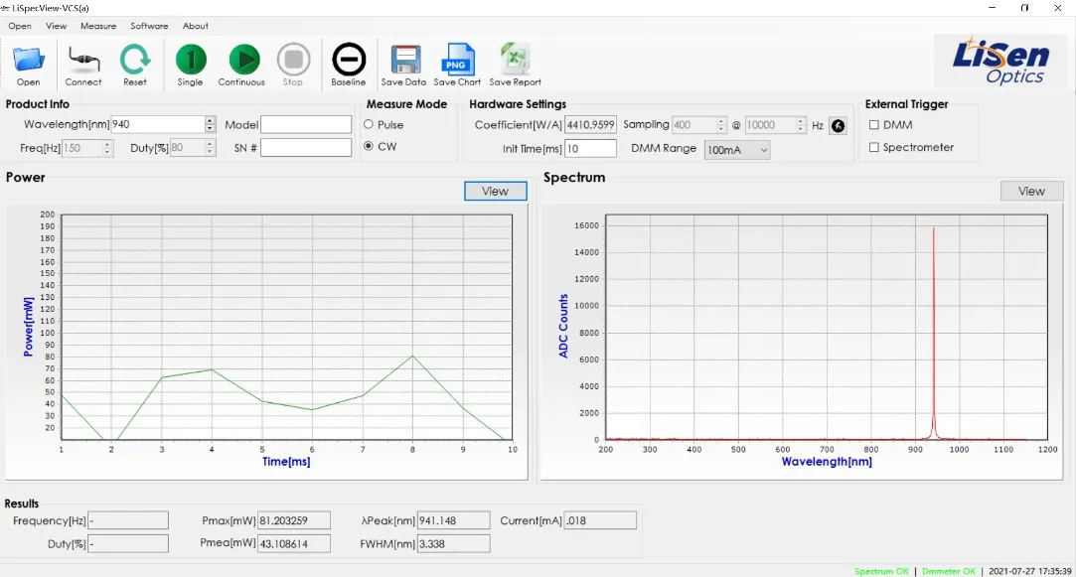Click Save Report spreadsheet icon
Screen dimensions: 1076x577
click(515, 61)
